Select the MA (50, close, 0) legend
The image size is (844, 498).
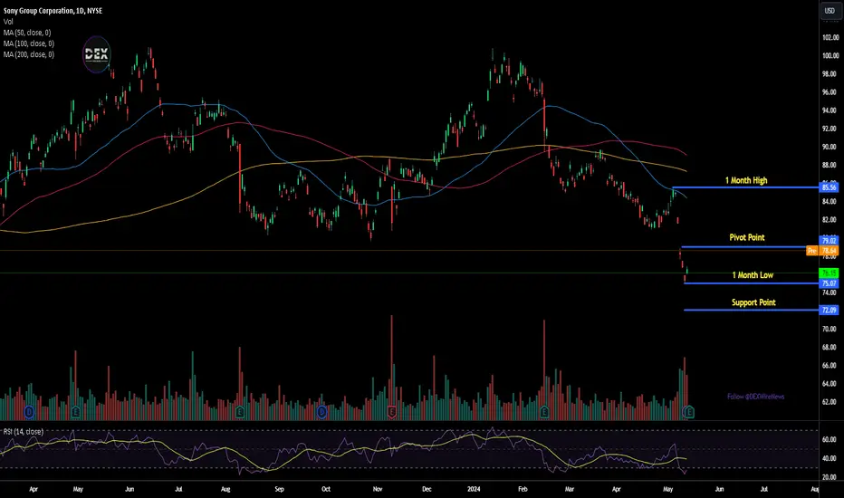point(27,33)
